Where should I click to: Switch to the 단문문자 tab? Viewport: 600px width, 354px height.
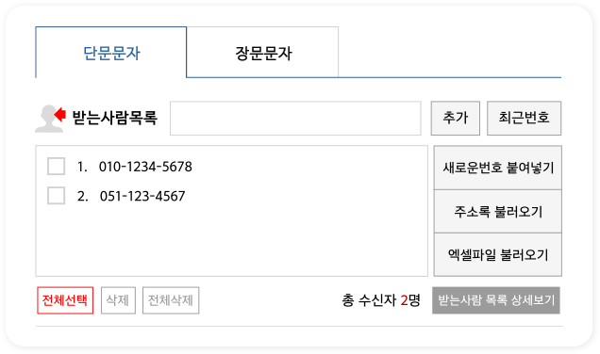111,53
